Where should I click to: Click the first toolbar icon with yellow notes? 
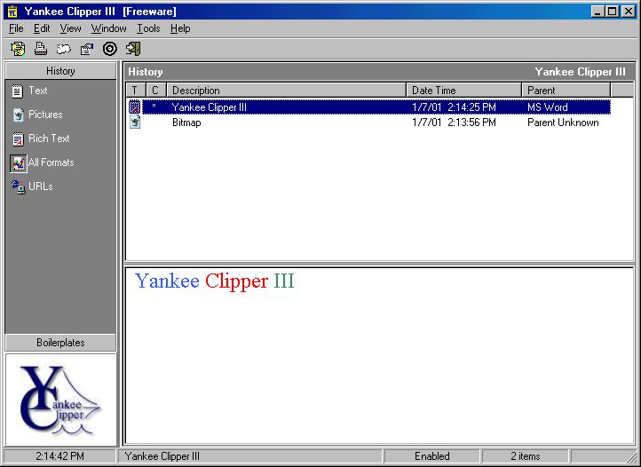point(18,48)
